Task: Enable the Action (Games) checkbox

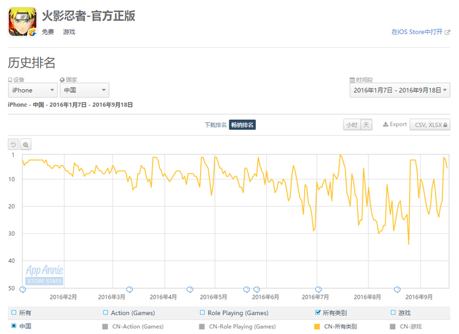Action: click(x=106, y=312)
